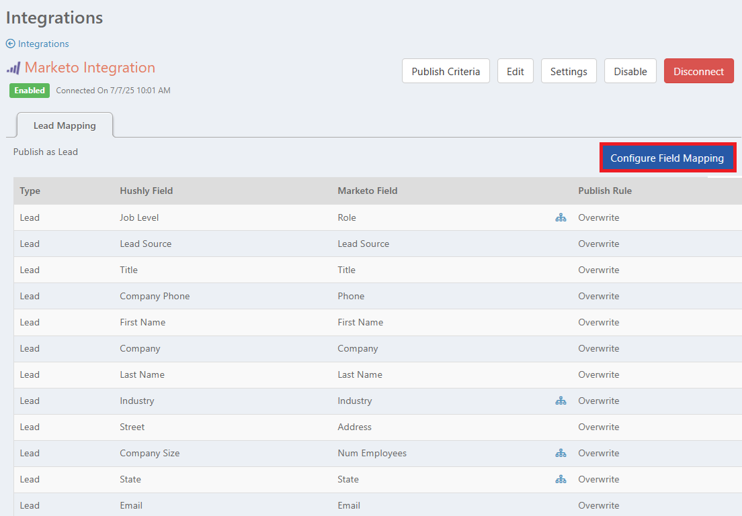Select the Address Marketo field cell
The height and width of the screenshot is (516, 742).
[x=354, y=427]
